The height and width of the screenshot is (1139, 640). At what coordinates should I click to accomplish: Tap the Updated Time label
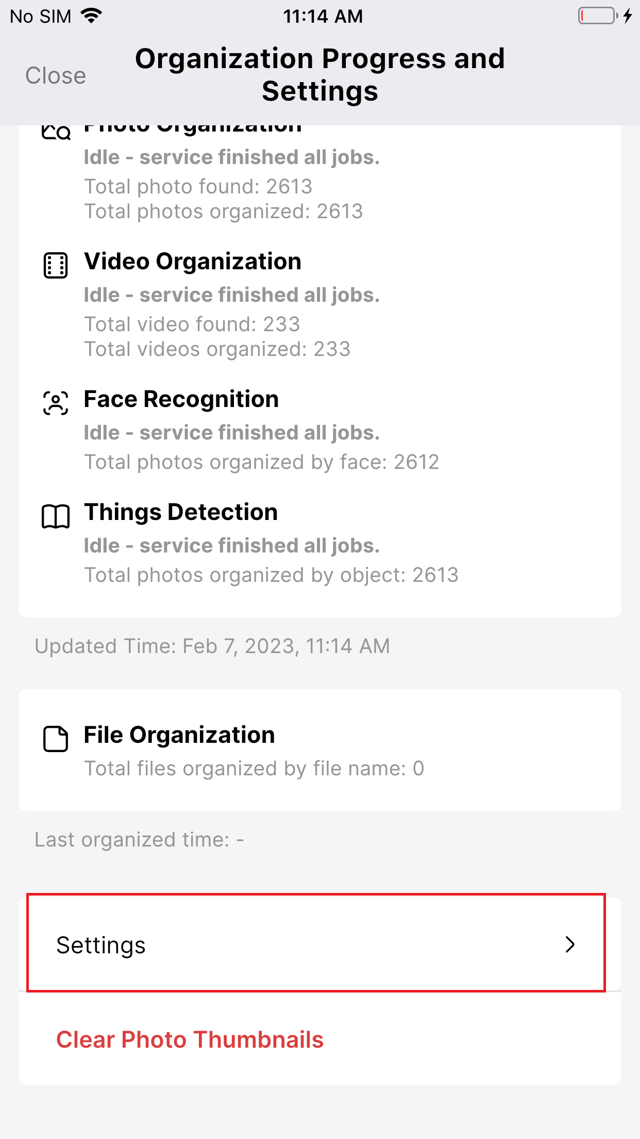pyautogui.click(x=212, y=646)
